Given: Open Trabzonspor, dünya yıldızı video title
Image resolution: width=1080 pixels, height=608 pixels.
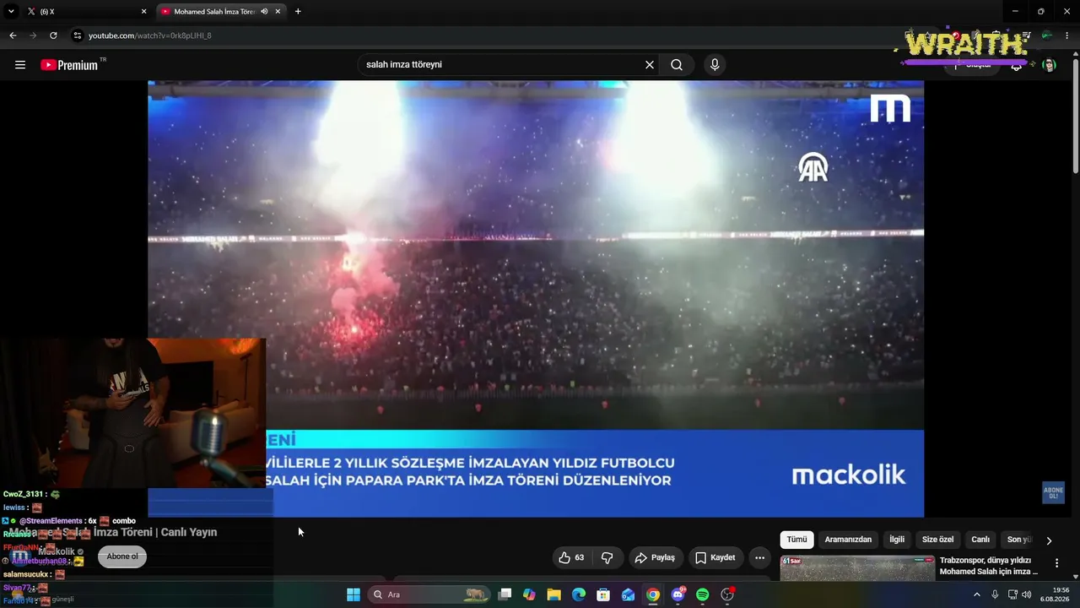Looking at the screenshot, I should [989, 566].
